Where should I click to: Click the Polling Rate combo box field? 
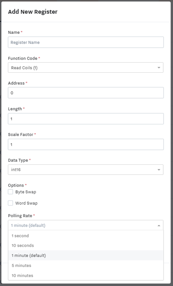[x=86, y=225]
